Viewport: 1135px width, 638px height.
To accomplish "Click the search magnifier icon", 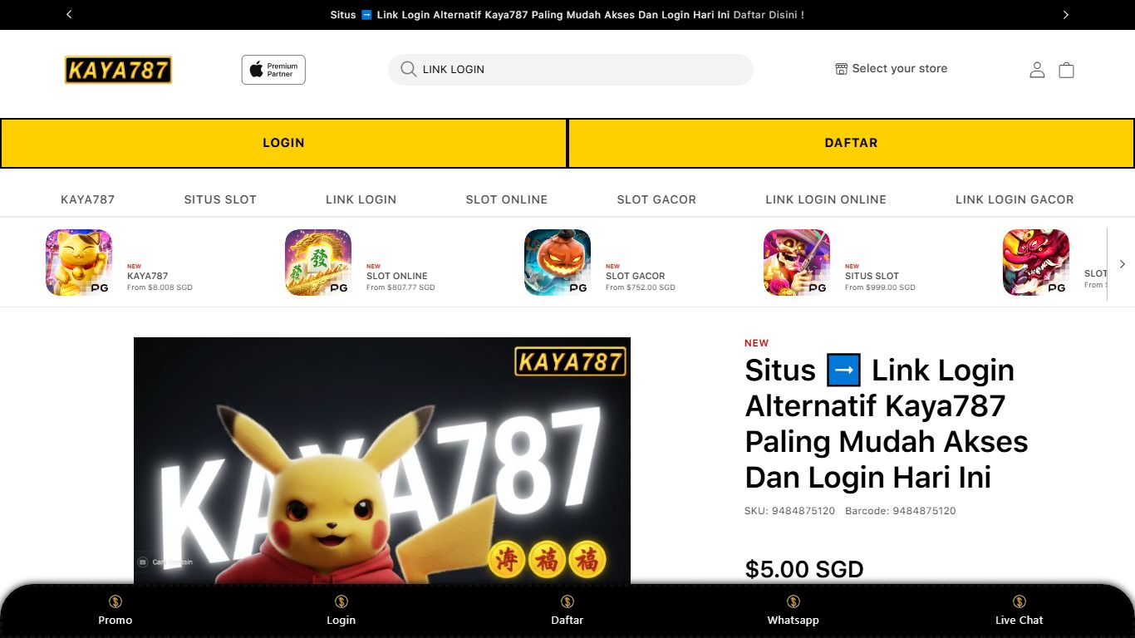I will click(x=408, y=69).
